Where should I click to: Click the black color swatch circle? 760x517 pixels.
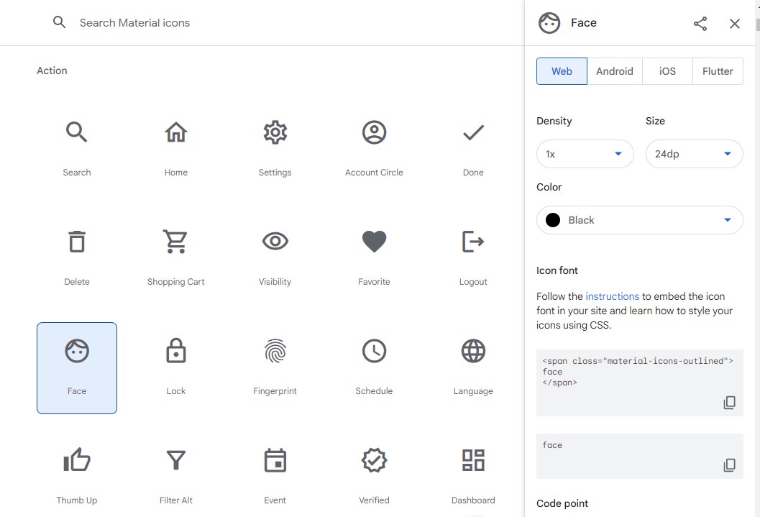[552, 220]
